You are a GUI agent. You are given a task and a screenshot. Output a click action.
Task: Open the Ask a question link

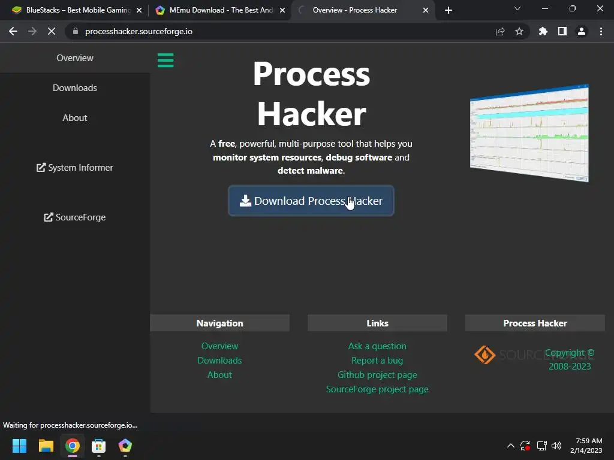tap(378, 346)
